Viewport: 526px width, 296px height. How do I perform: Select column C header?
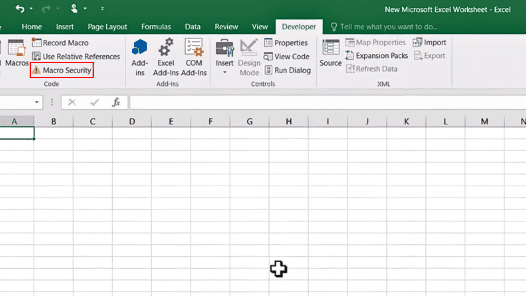click(93, 121)
